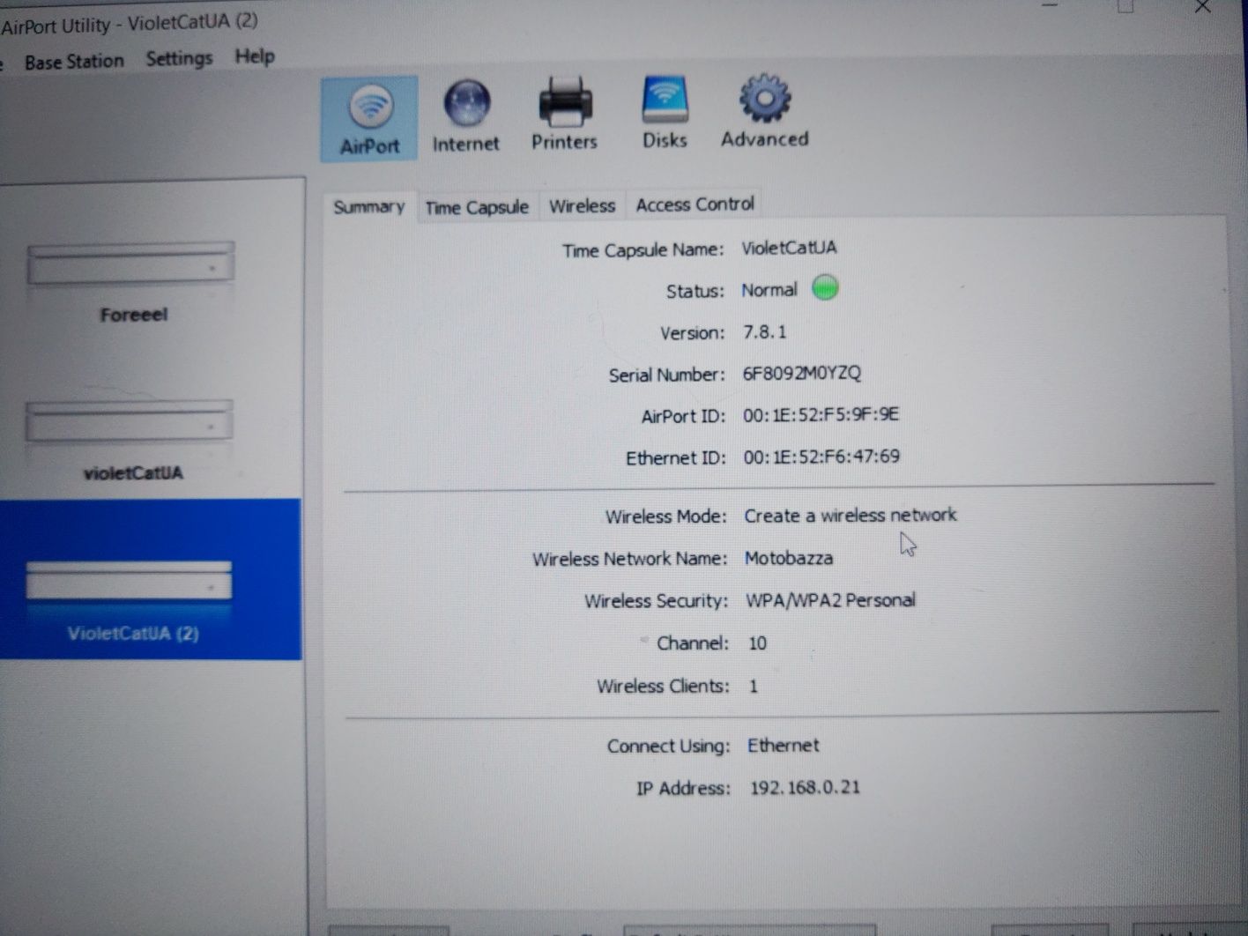Screen dimensions: 1248x936
Task: Click the Connect Using Ethernet value
Action: (784, 746)
